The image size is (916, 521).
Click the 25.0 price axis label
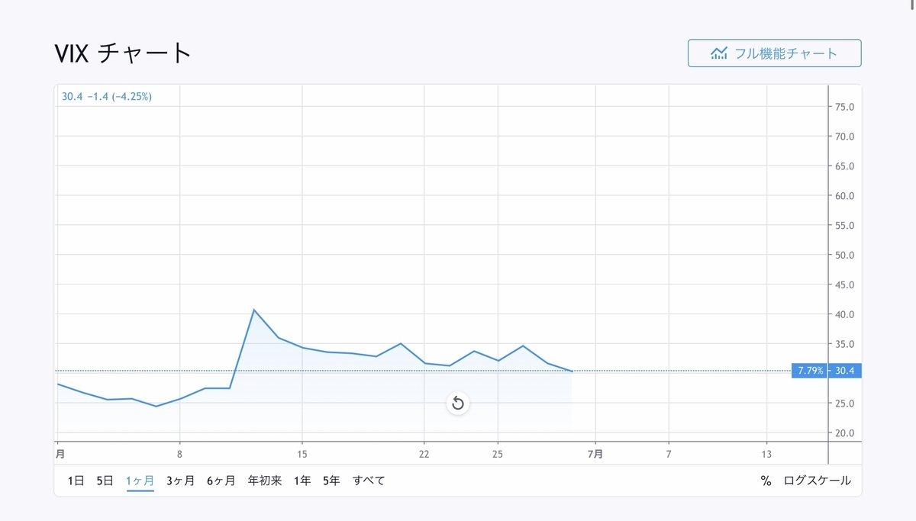coord(845,403)
